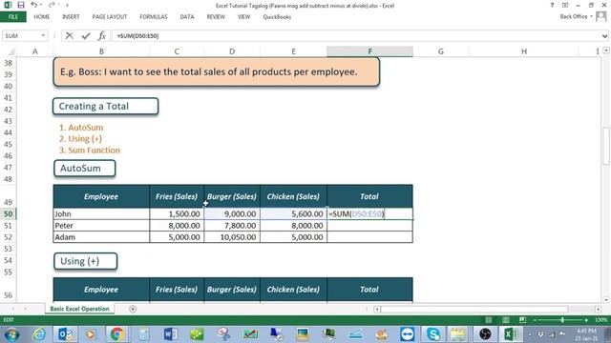
Task: Confirm formula with the checkmark icon
Action: point(86,36)
